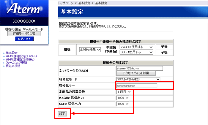Open 基本設定 in the left sidebar
The image size is (208, 125).
point(12,53)
